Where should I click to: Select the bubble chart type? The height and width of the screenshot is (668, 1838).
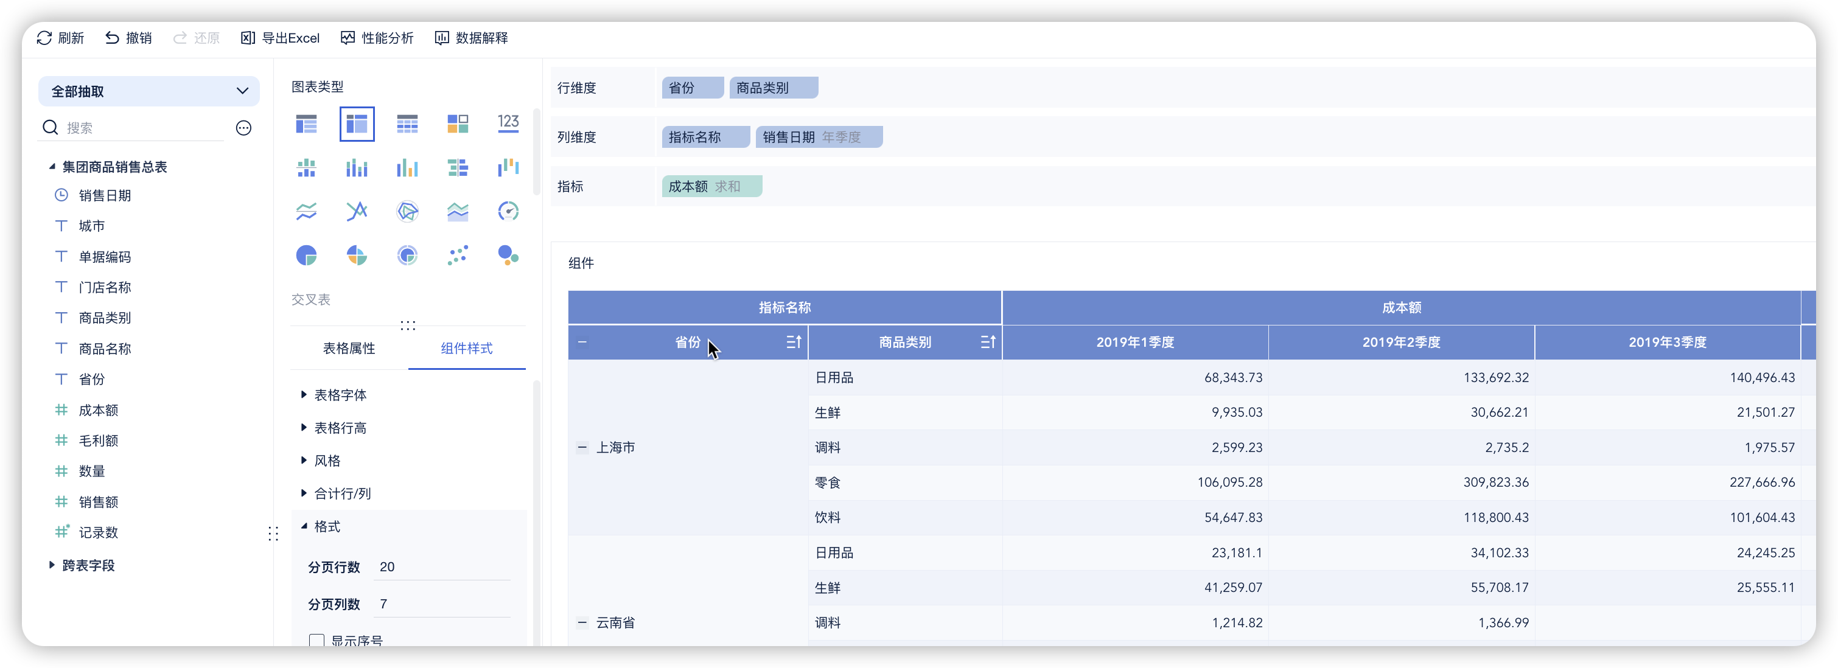click(x=508, y=256)
